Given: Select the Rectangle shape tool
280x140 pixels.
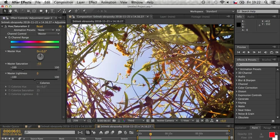Looking at the screenshot, I should click(x=41, y=11).
